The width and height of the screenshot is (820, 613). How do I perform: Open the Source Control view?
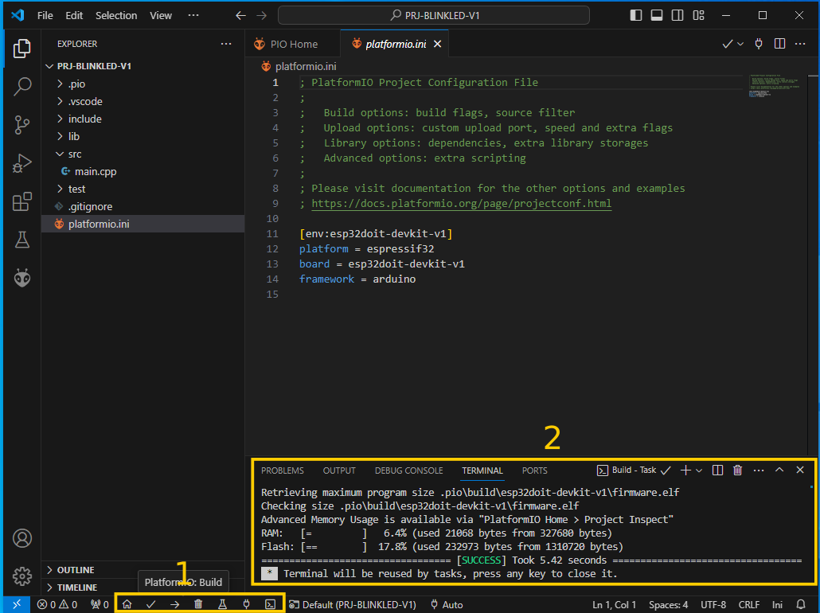pyautogui.click(x=22, y=125)
